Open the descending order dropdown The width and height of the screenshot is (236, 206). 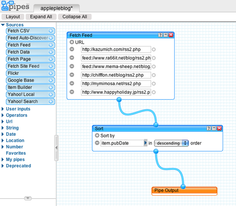[171, 143]
